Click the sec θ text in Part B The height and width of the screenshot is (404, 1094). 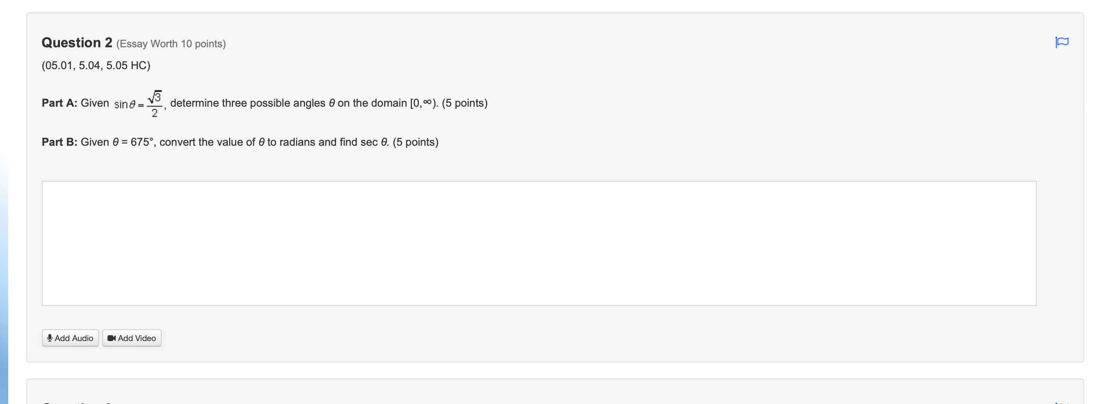[x=375, y=142]
